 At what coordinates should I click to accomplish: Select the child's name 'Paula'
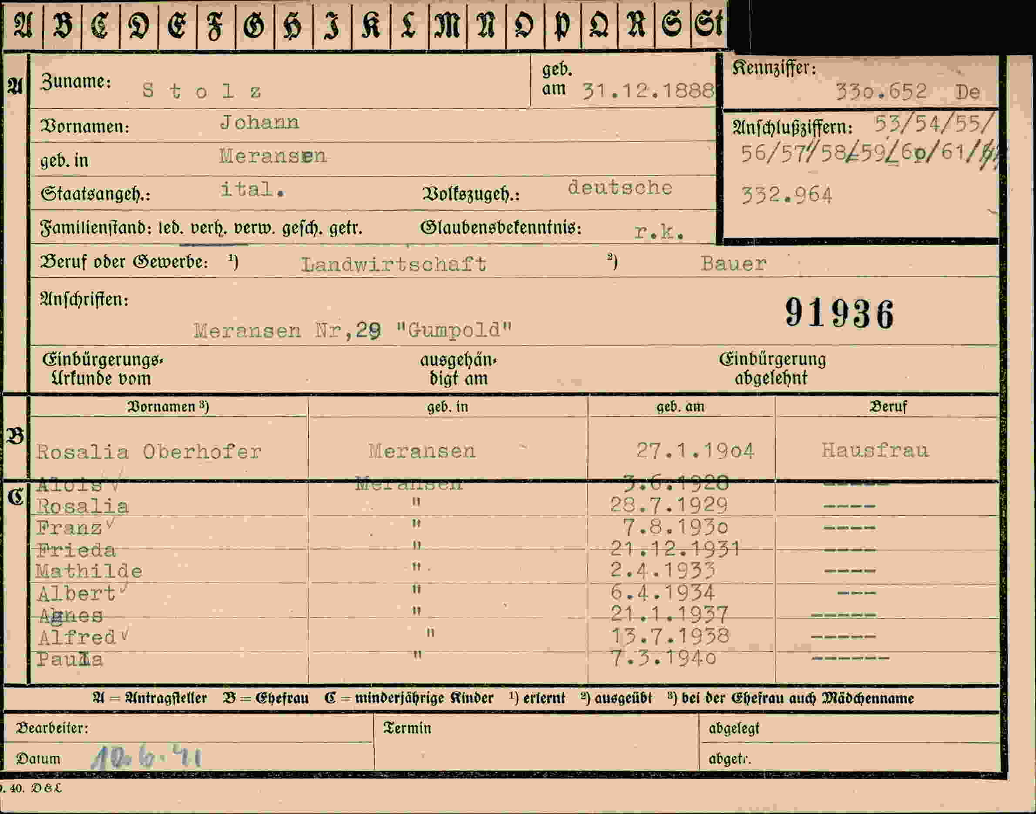point(70,659)
